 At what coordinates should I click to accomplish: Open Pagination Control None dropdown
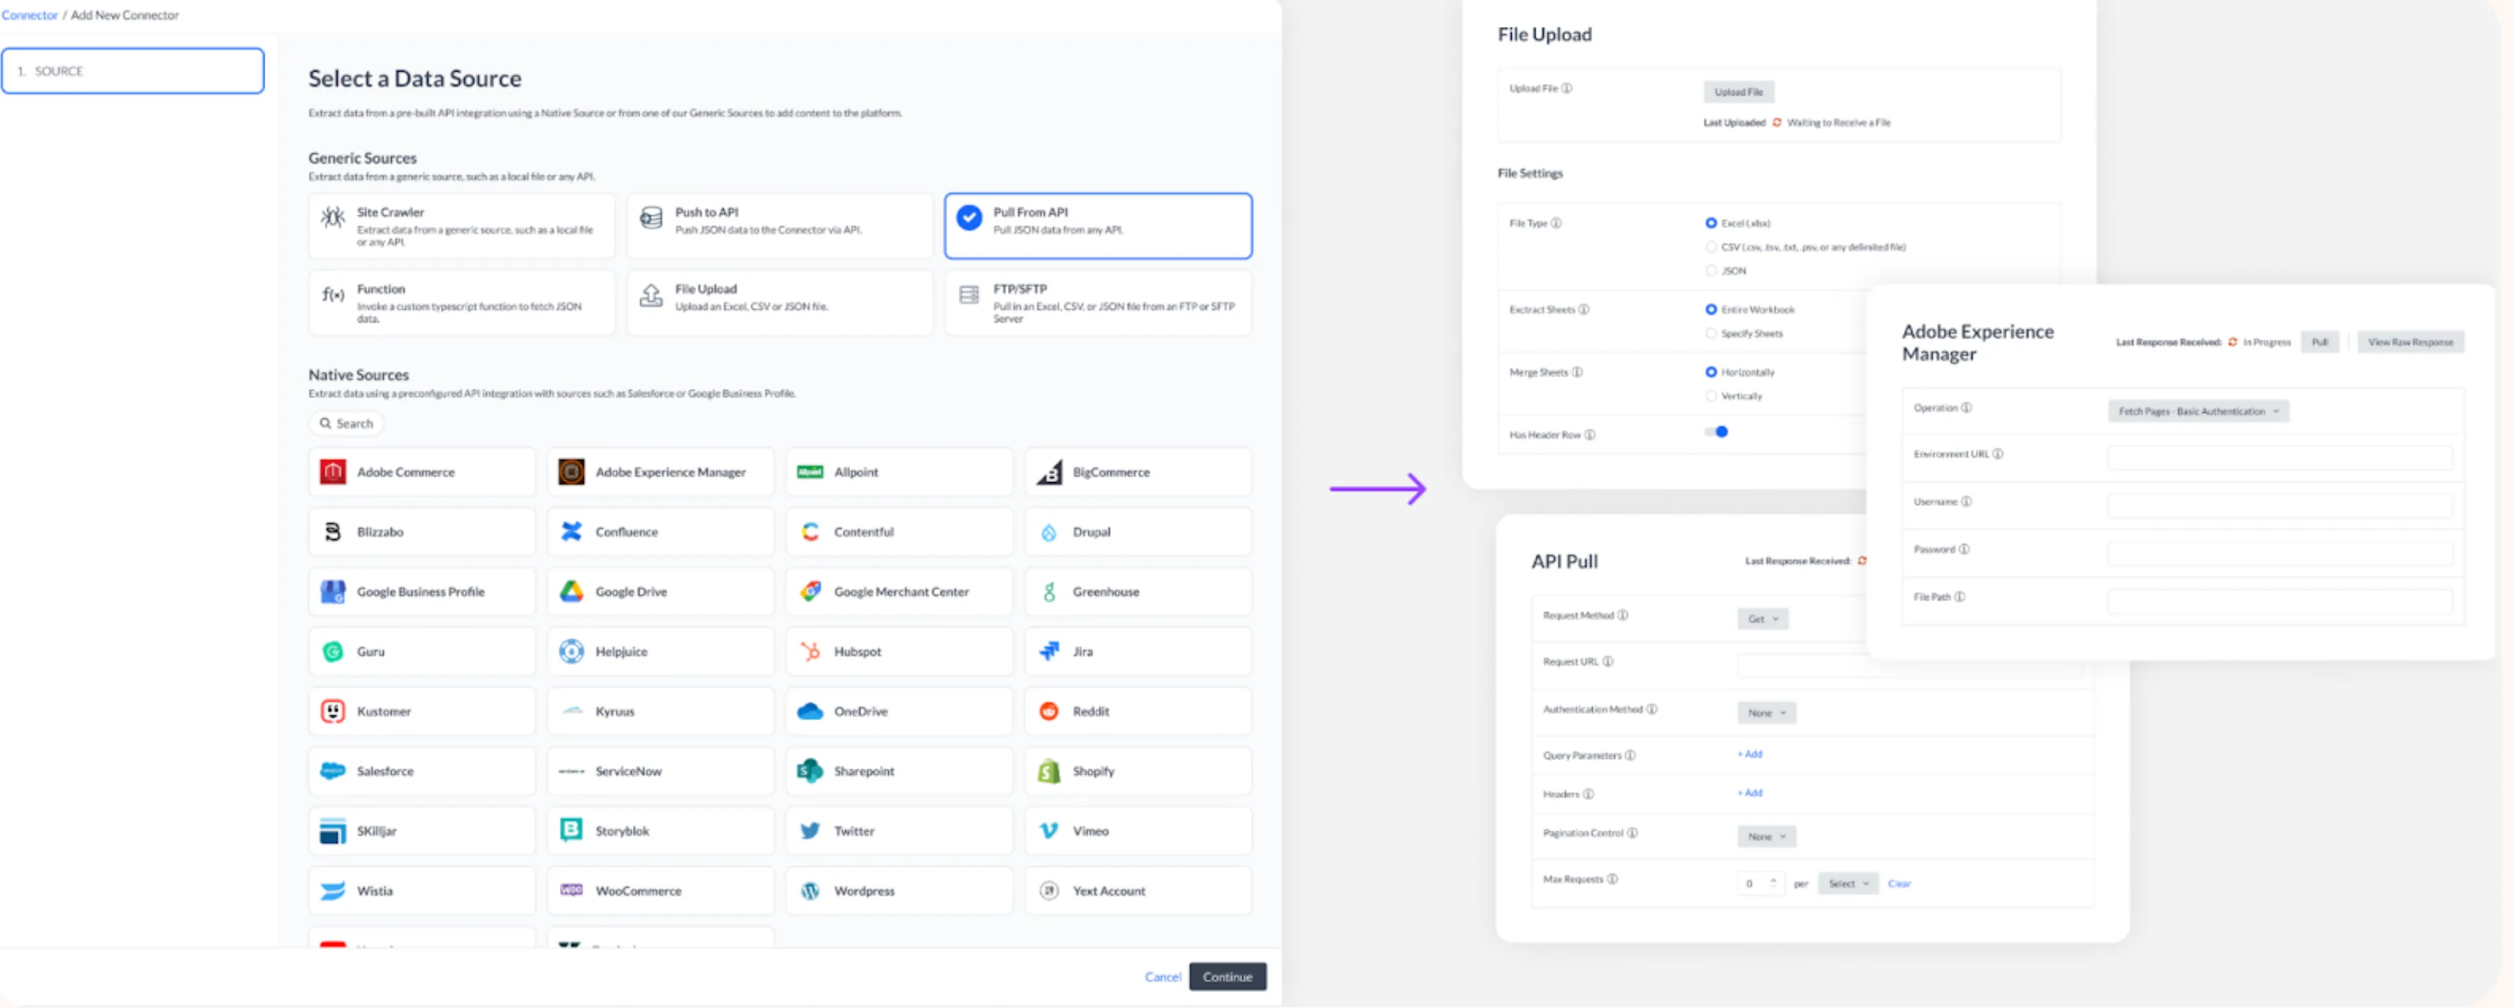pos(1767,836)
